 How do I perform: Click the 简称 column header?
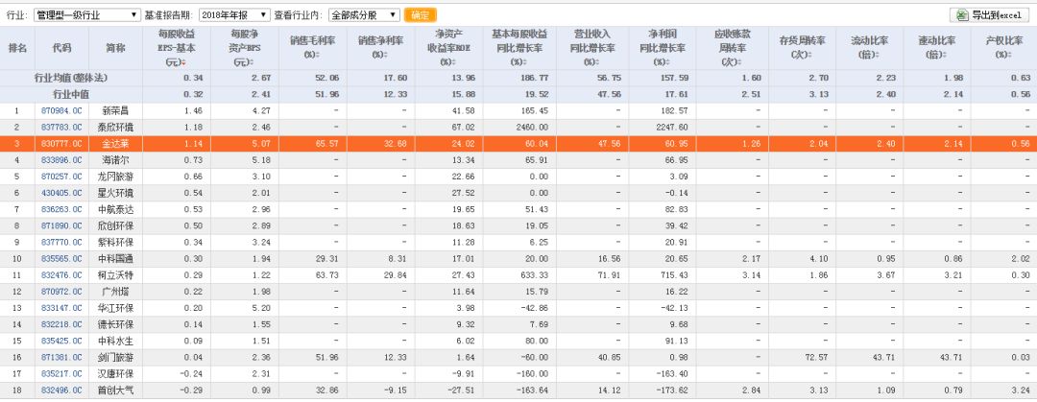(x=116, y=48)
